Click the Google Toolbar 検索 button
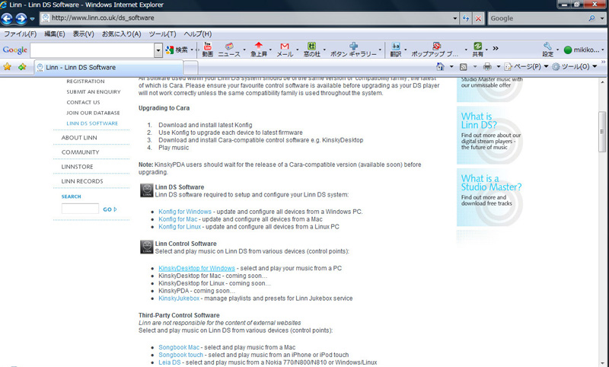This screenshot has width=609, height=367. coord(177,49)
